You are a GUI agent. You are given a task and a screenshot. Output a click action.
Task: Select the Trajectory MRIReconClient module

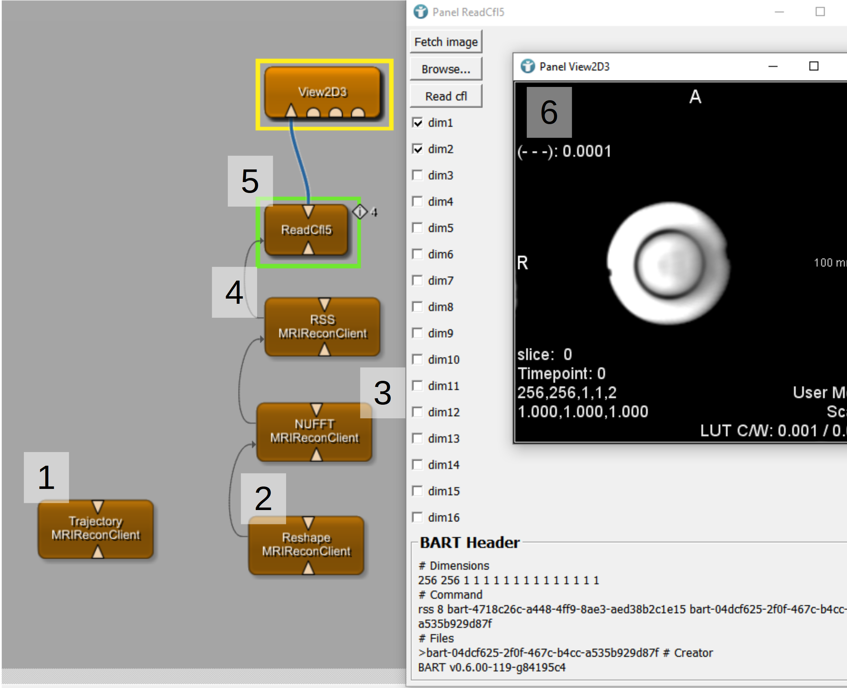click(95, 528)
